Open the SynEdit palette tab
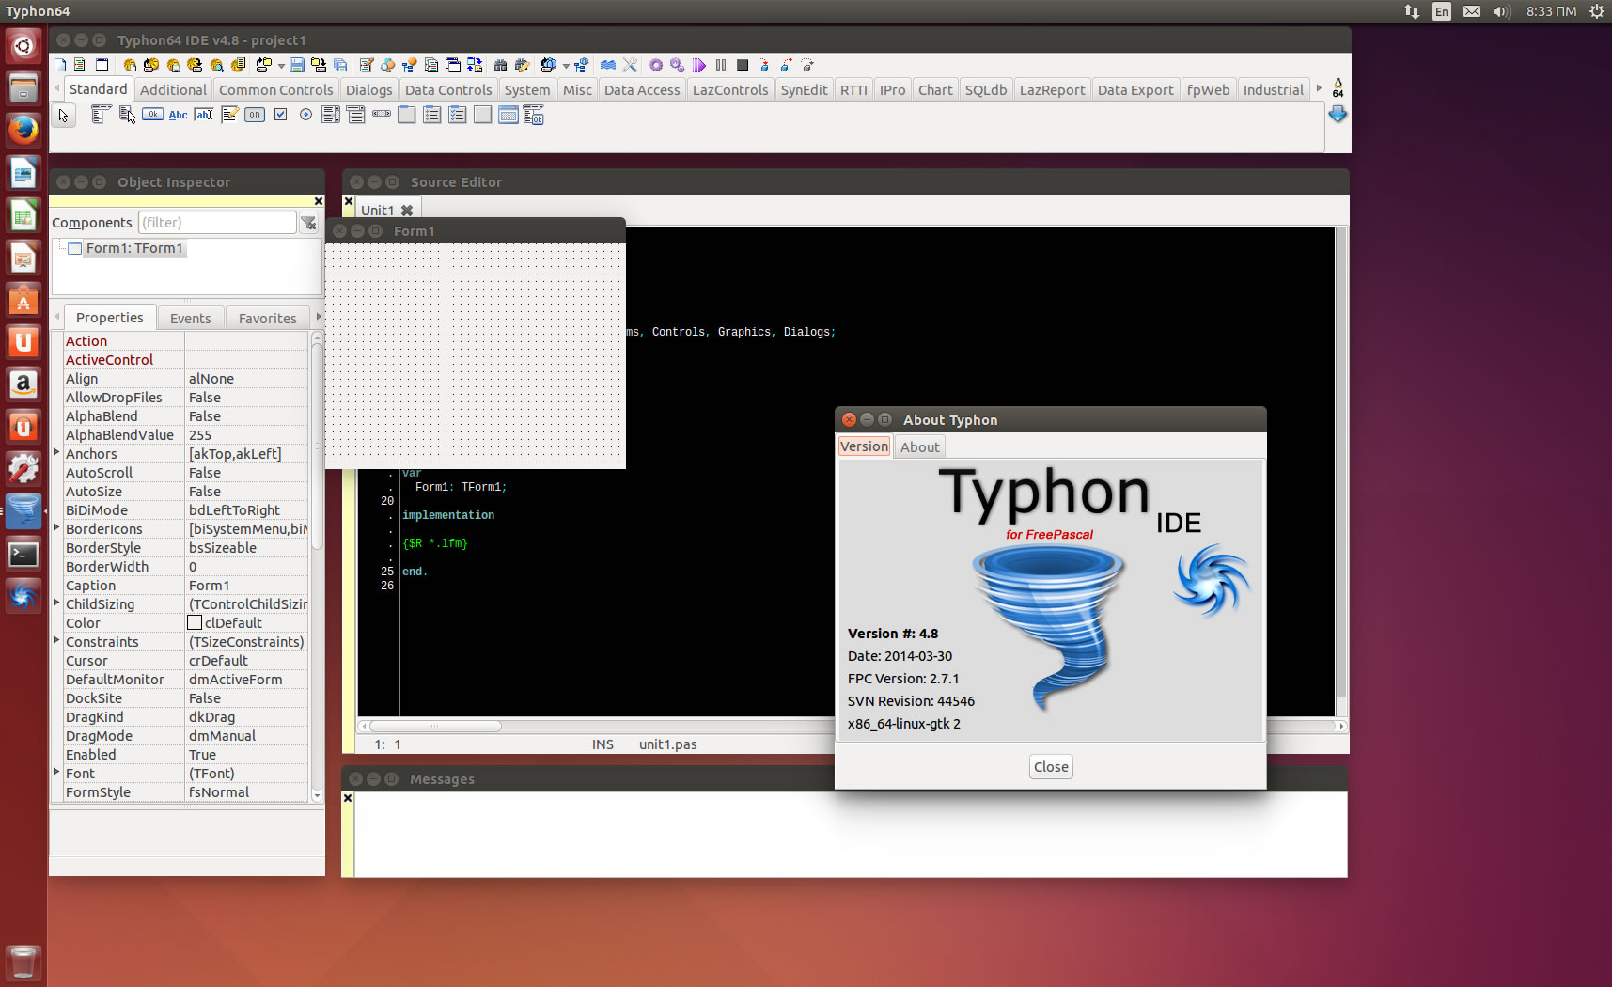The height and width of the screenshot is (987, 1612). pos(804,90)
